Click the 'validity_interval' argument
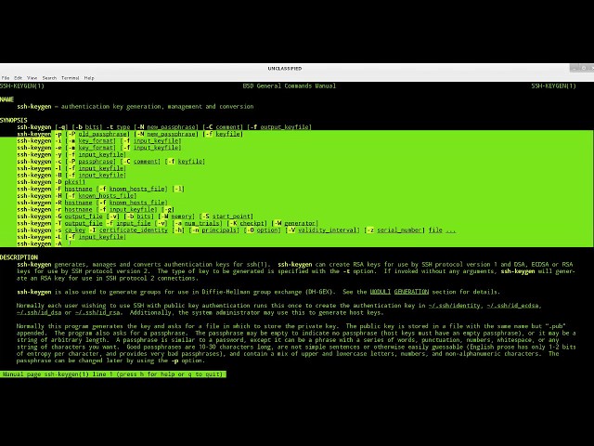The image size is (594, 446). 328,230
